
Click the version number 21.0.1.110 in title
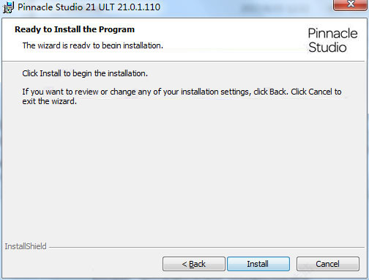point(138,7)
